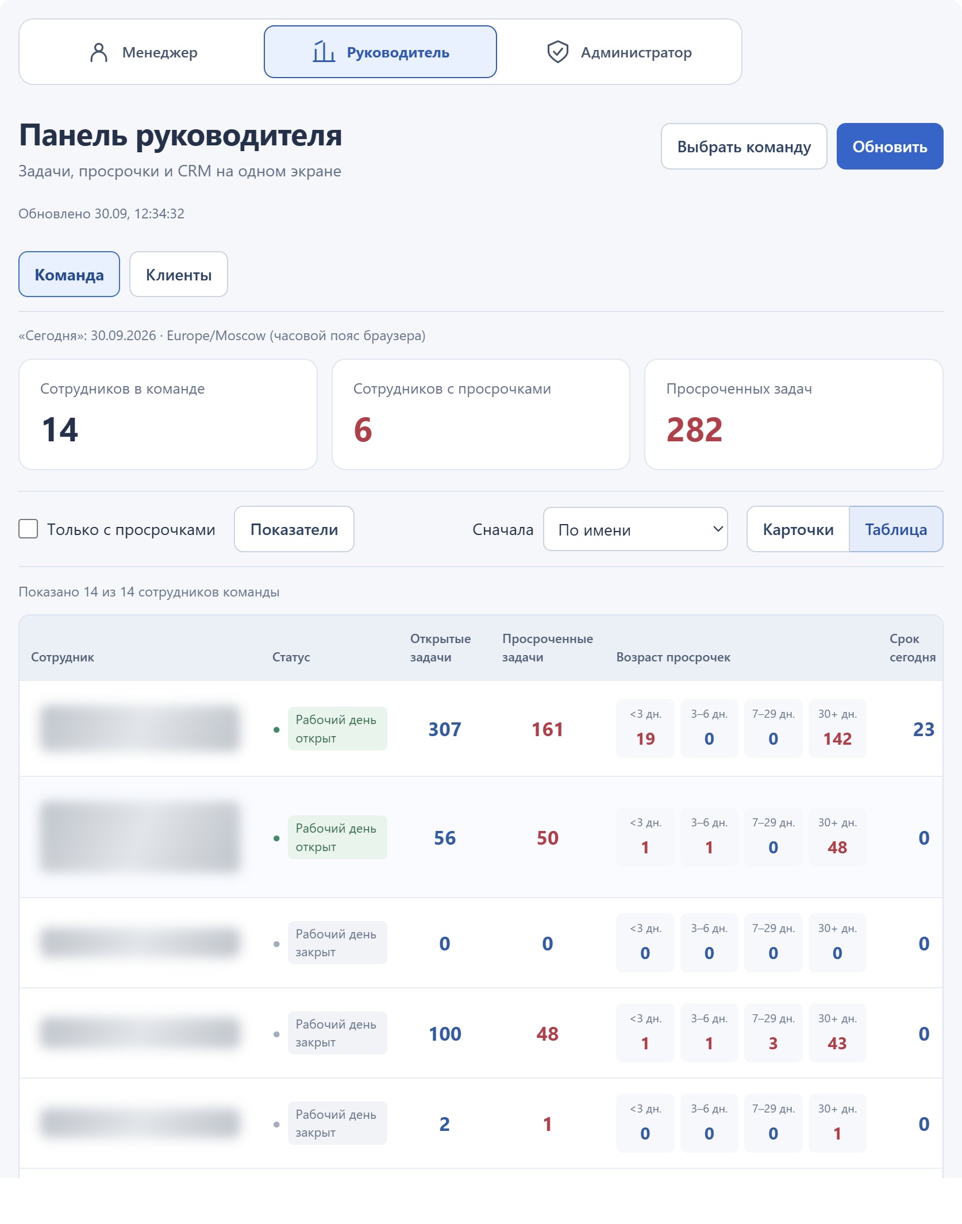Screen dimensions: 962x1224
Task: Select the Менеджер role tab
Action: 143,52
